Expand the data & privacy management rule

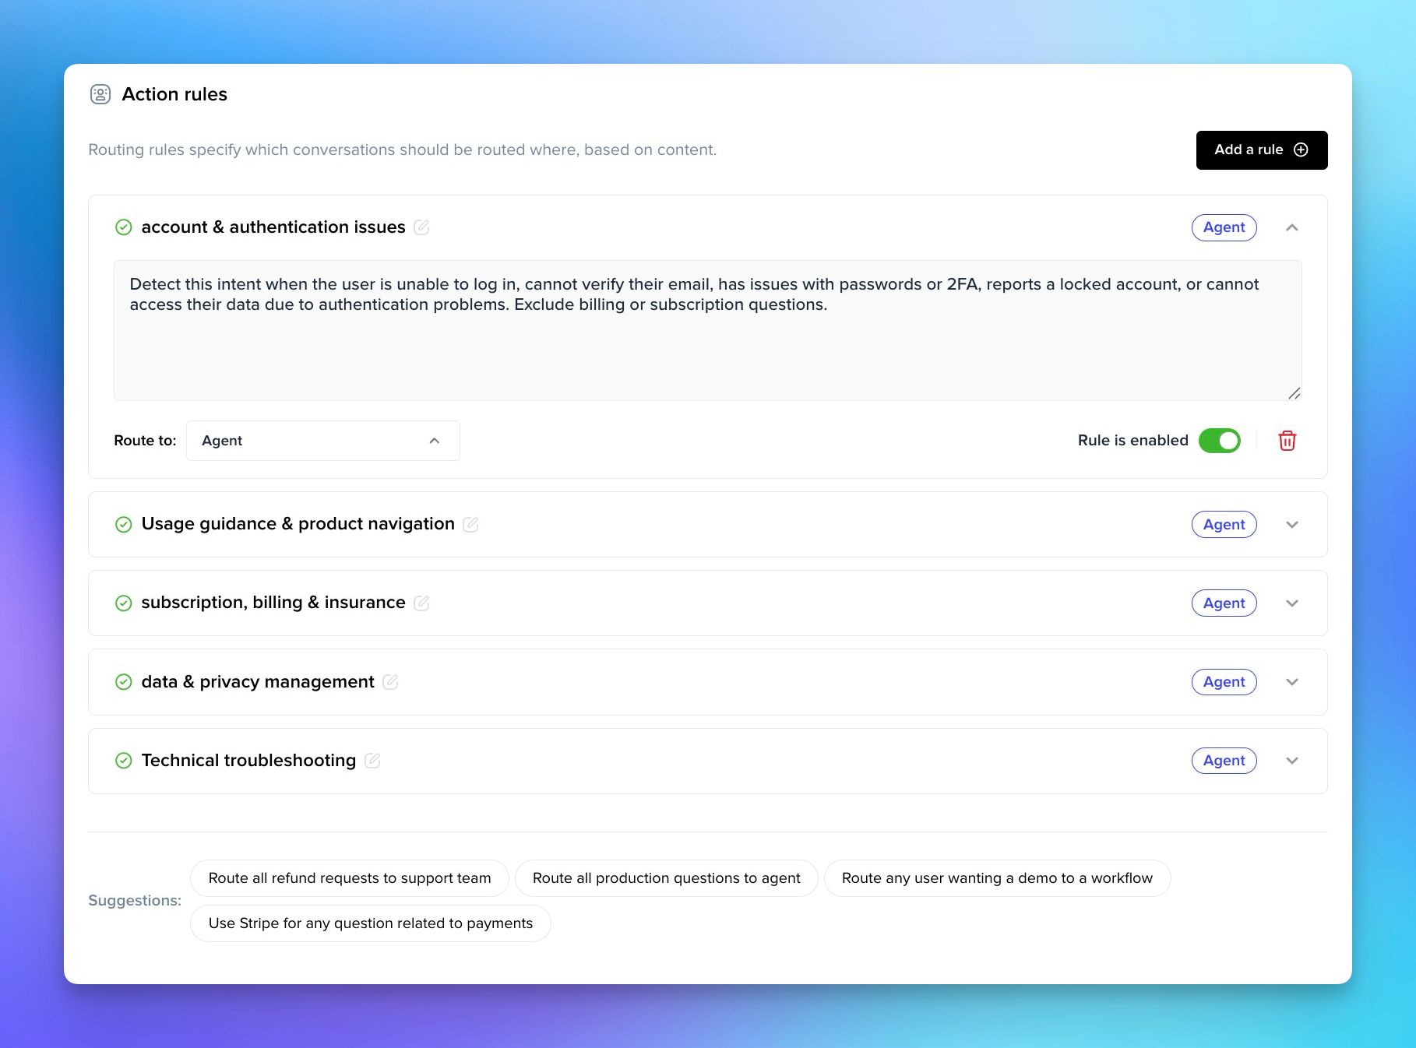[1291, 682]
